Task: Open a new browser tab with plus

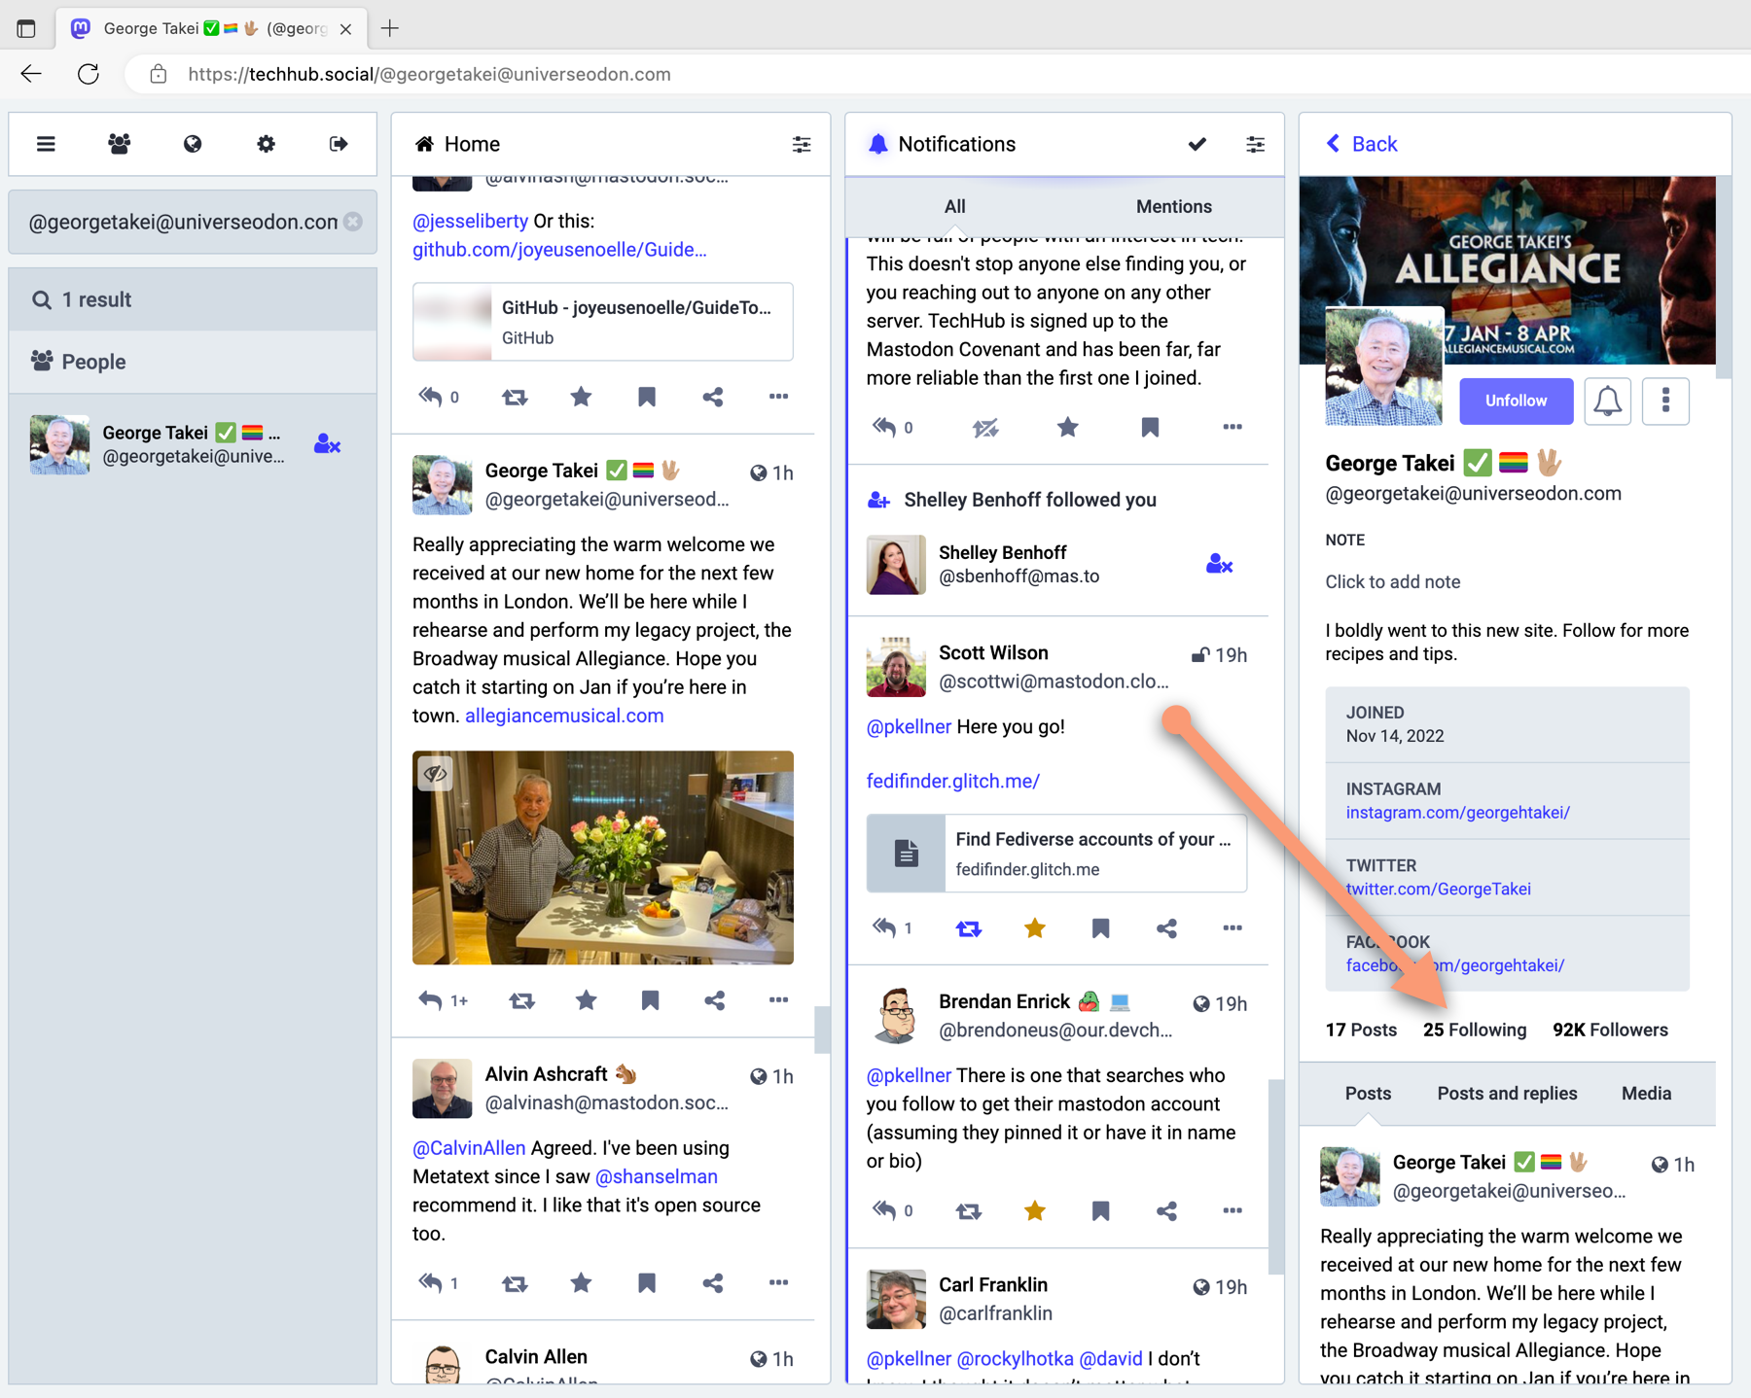Action: (x=390, y=28)
